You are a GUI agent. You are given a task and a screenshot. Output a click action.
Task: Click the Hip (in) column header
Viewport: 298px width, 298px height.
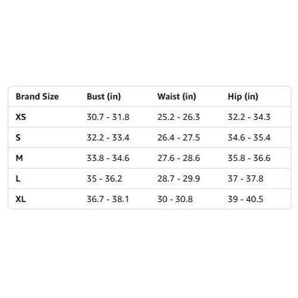(243, 97)
